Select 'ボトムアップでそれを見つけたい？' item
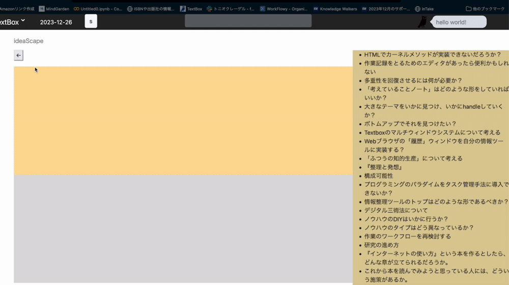The height and width of the screenshot is (285, 509). click(x=410, y=124)
